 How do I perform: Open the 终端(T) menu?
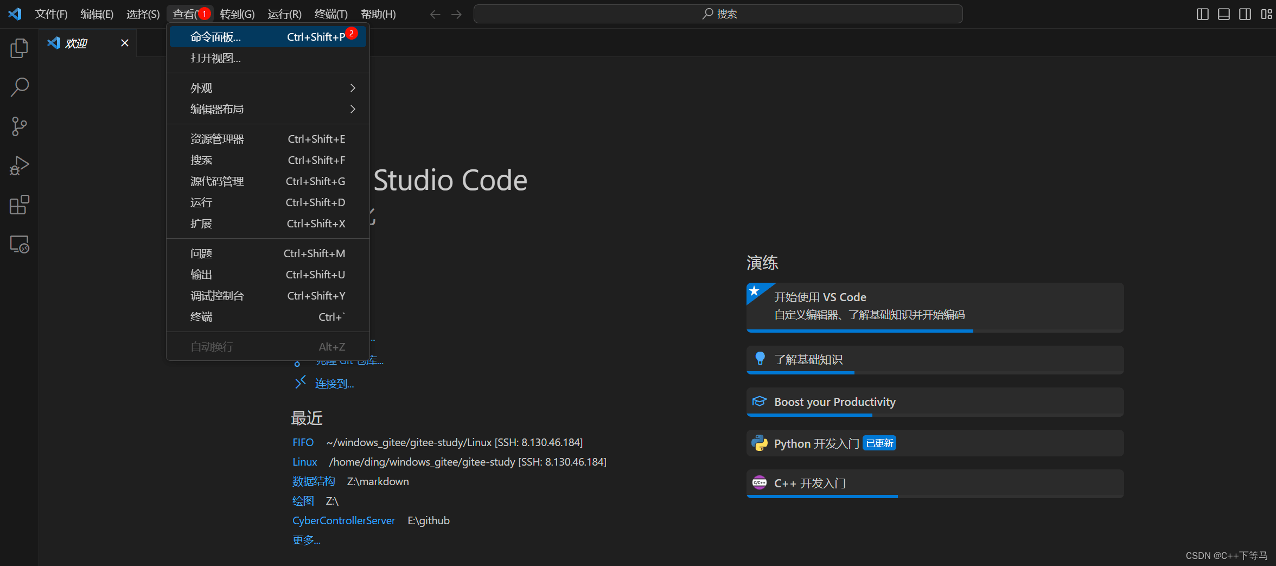pyautogui.click(x=331, y=14)
